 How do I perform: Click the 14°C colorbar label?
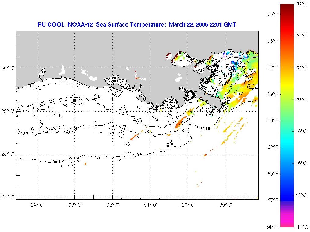pyautogui.click(x=301, y=195)
